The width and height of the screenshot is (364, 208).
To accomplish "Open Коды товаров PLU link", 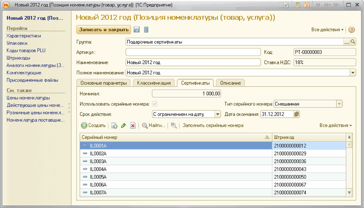I will [x=26, y=51].
